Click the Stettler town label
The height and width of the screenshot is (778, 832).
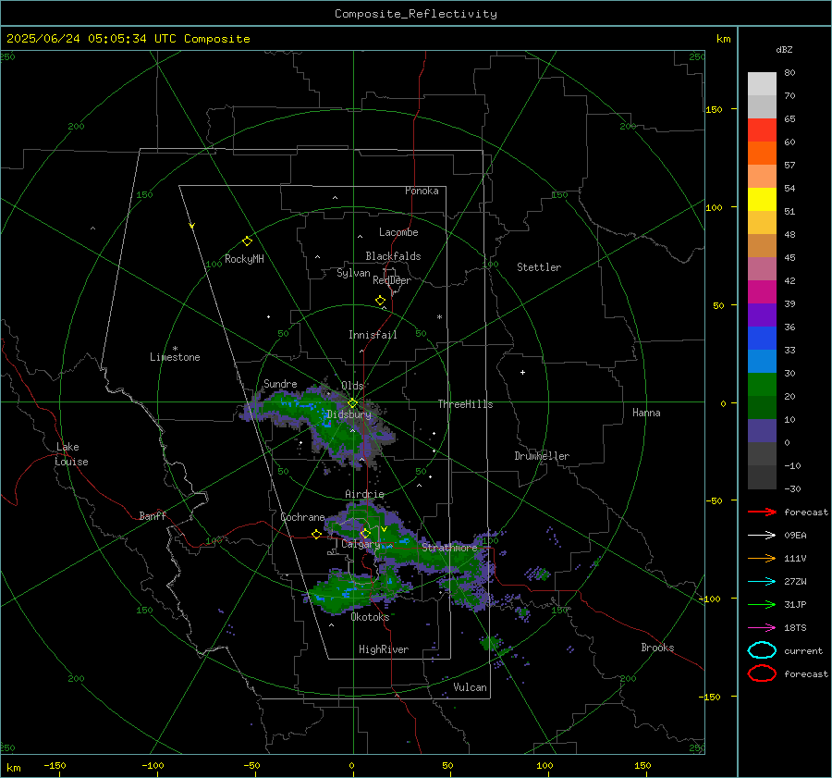[539, 267]
